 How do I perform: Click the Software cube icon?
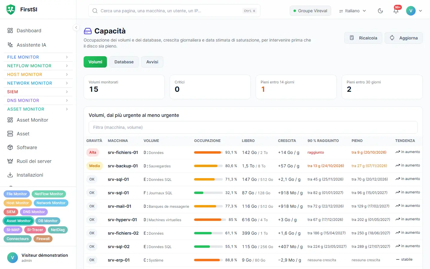click(x=10, y=147)
